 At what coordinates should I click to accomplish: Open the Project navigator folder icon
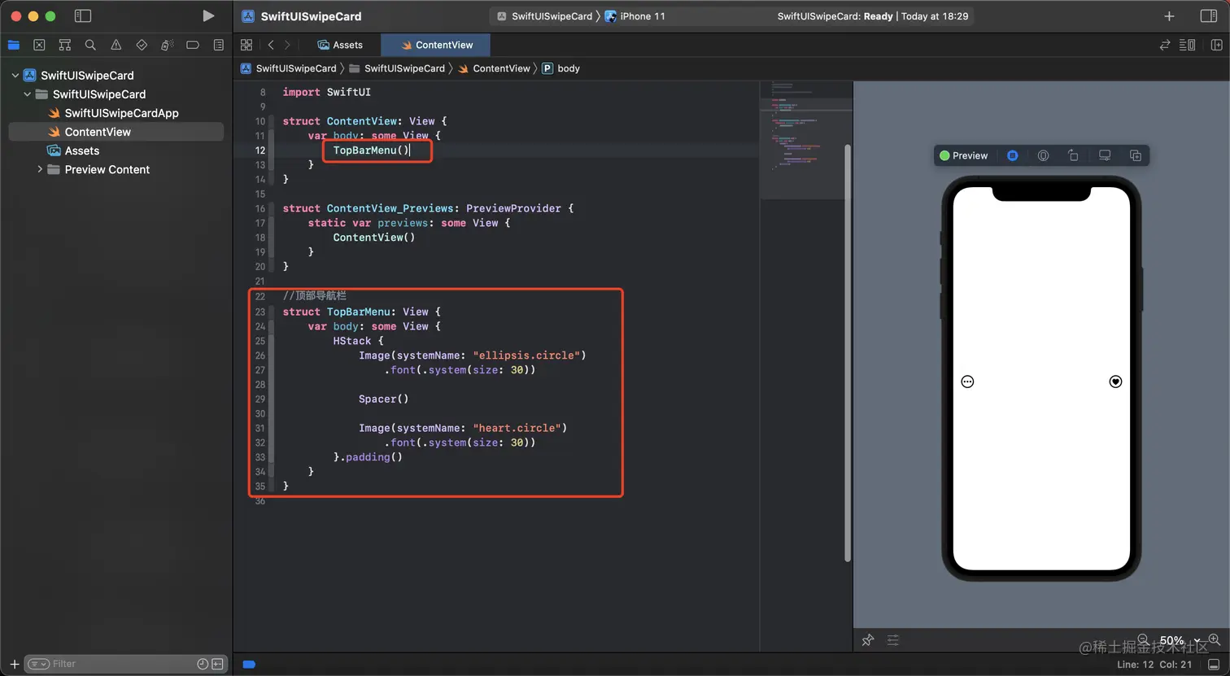pyautogui.click(x=13, y=45)
